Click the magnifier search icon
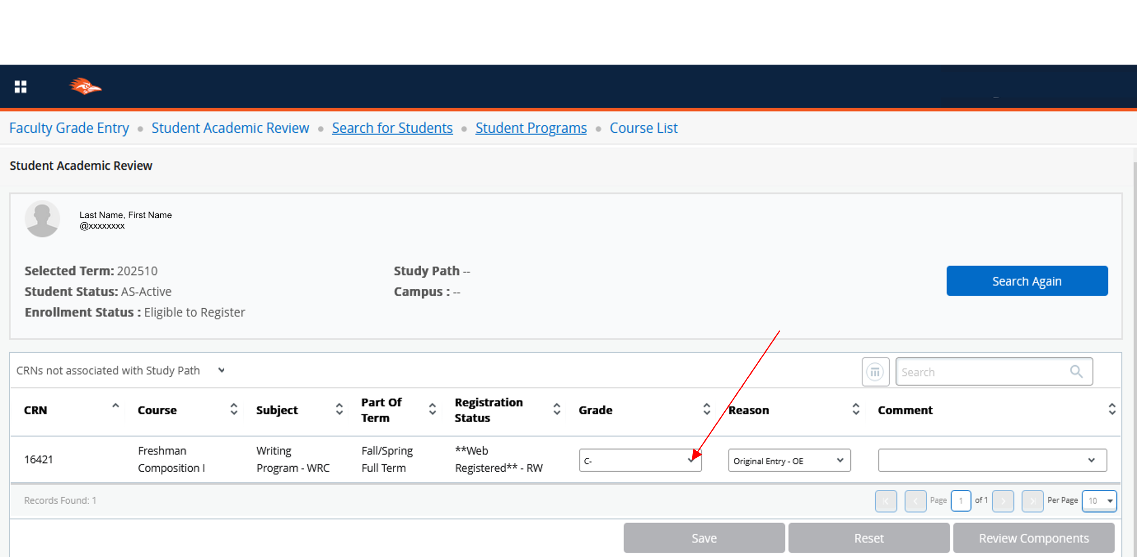Viewport: 1137px width, 558px height. point(1076,372)
